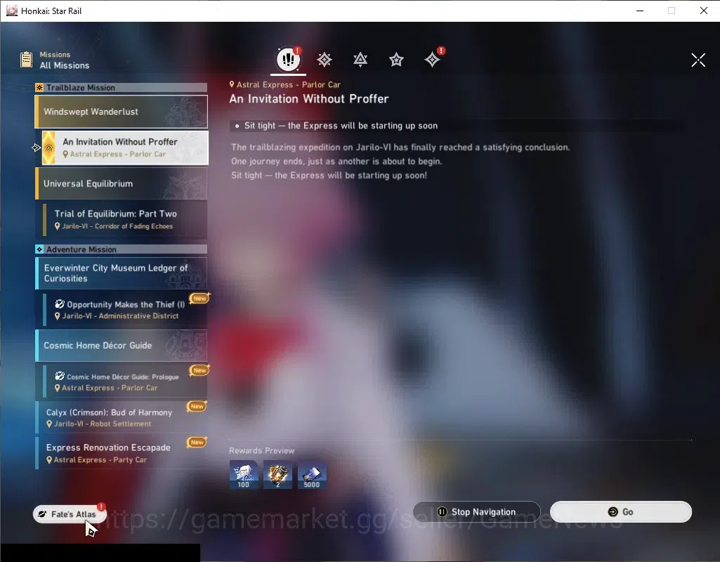The width and height of the screenshot is (720, 562).
Task: Select An Invitation Without Proffer mission
Action: (x=125, y=148)
